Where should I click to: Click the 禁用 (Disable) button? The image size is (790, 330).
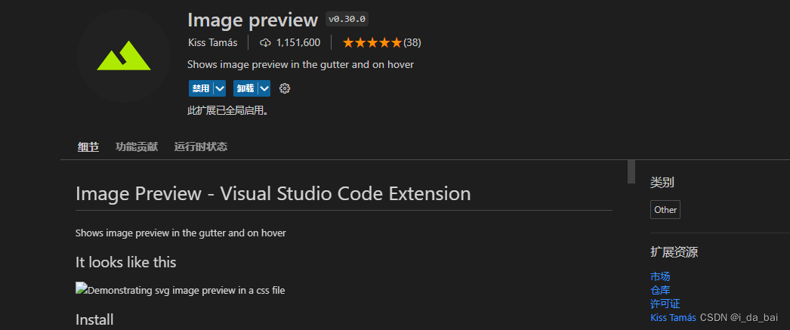pos(201,88)
